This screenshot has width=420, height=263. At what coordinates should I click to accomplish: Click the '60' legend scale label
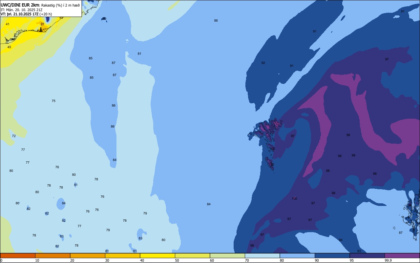click(212, 260)
